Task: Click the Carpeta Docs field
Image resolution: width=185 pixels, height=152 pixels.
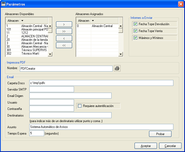Action: [101, 83]
